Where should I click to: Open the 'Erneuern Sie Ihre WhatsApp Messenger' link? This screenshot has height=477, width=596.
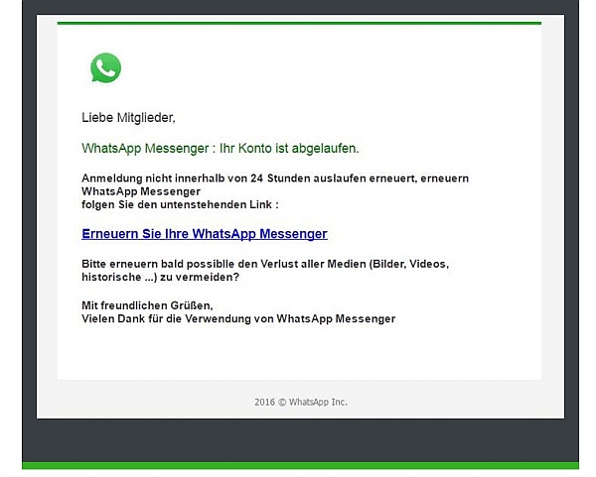[205, 234]
